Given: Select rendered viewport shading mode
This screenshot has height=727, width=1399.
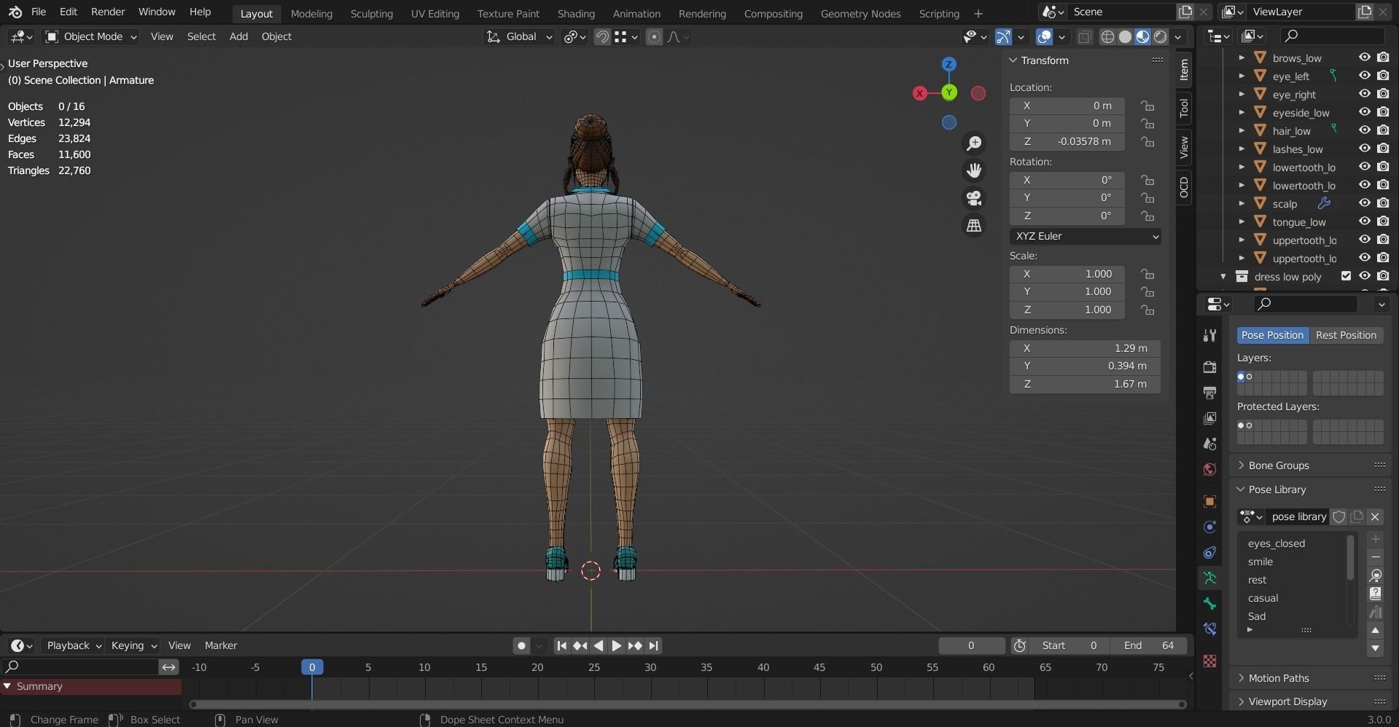Looking at the screenshot, I should 1160,36.
